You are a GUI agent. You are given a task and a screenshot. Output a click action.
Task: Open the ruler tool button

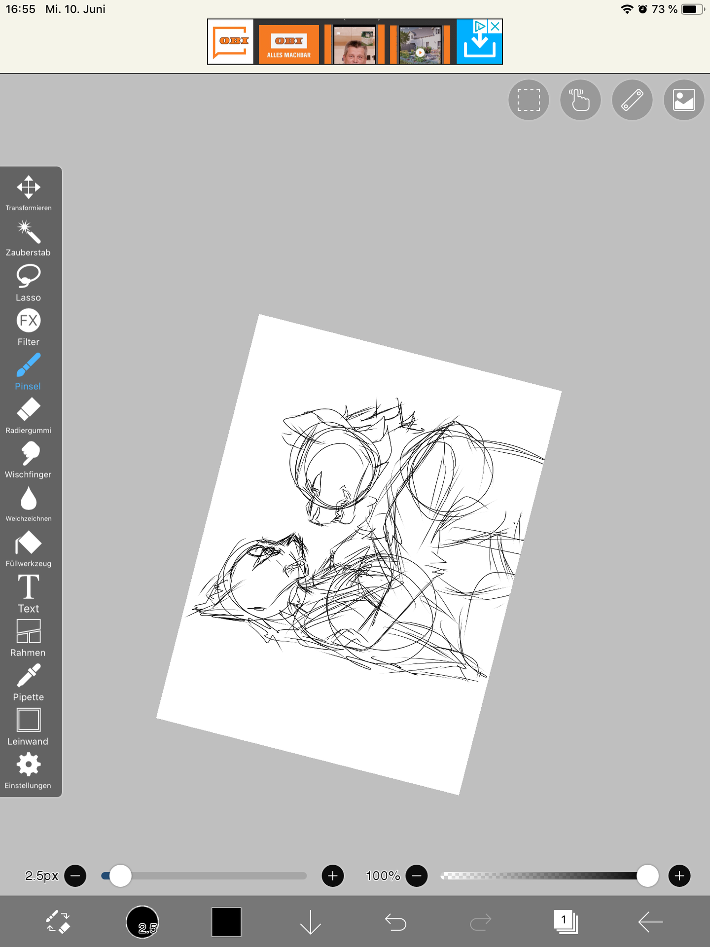coord(632,100)
